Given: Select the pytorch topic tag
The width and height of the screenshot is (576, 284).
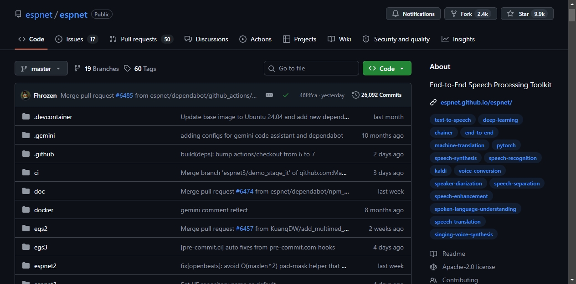Looking at the screenshot, I should (x=506, y=145).
